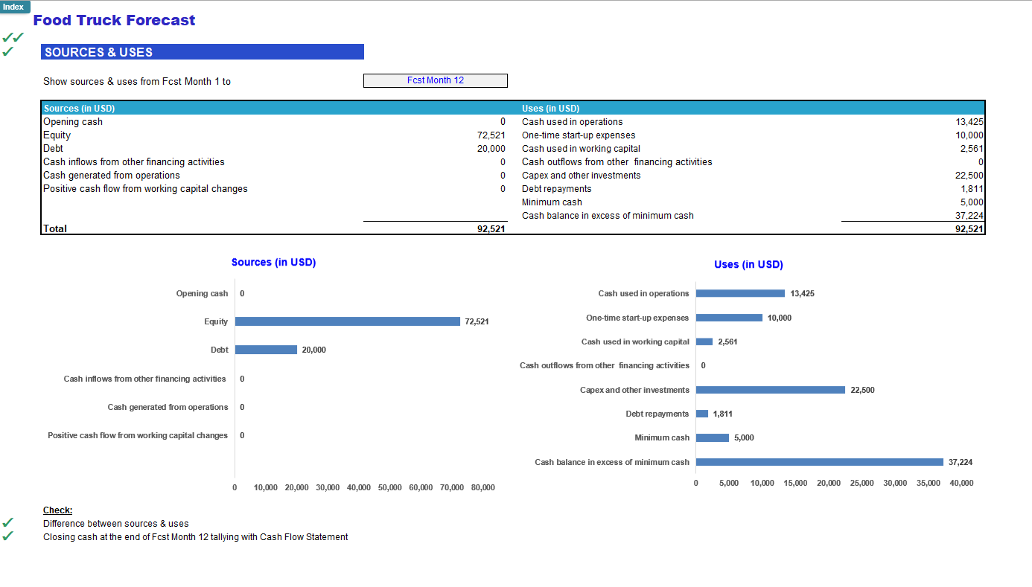The image size is (1032, 587).
Task: Select the 40,000 axis label in Uses chart
Action: click(961, 483)
